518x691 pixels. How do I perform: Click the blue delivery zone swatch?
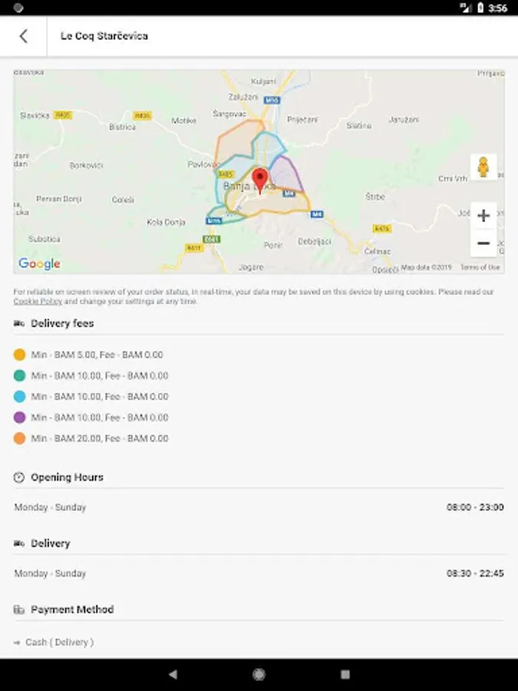tap(20, 397)
